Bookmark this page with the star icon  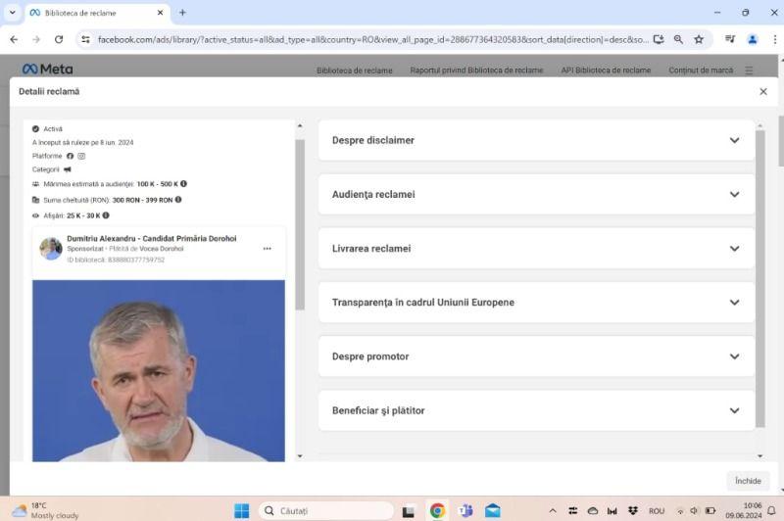(699, 39)
